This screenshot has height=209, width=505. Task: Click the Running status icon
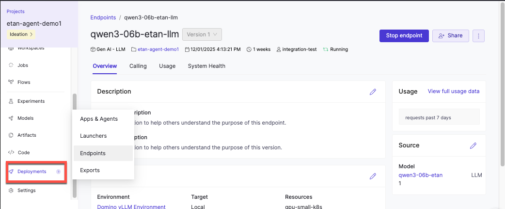coord(326,49)
